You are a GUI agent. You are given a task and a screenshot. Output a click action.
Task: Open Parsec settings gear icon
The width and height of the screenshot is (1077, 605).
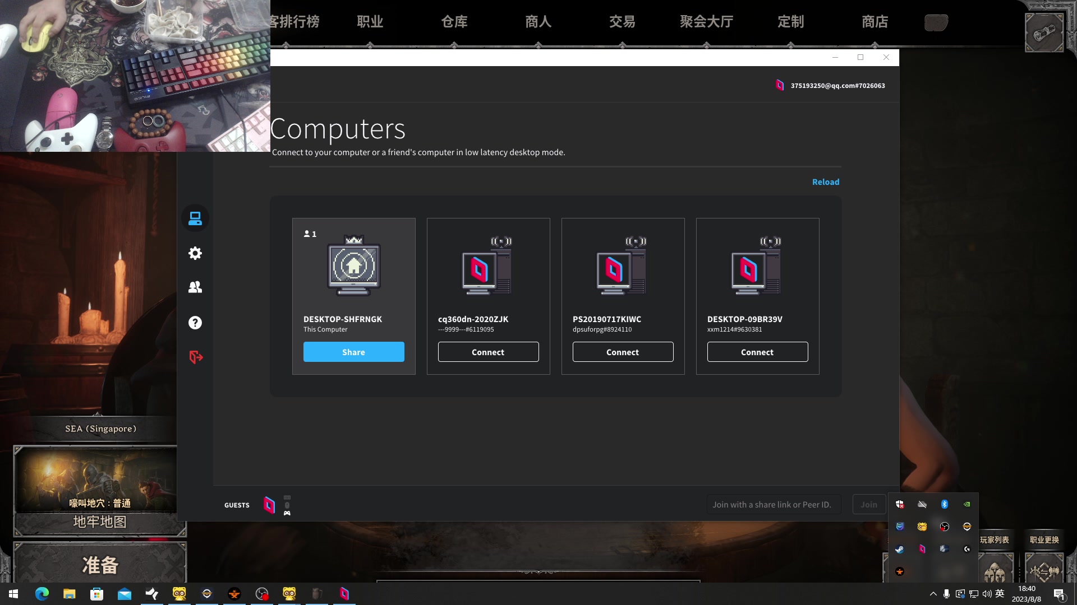(195, 253)
